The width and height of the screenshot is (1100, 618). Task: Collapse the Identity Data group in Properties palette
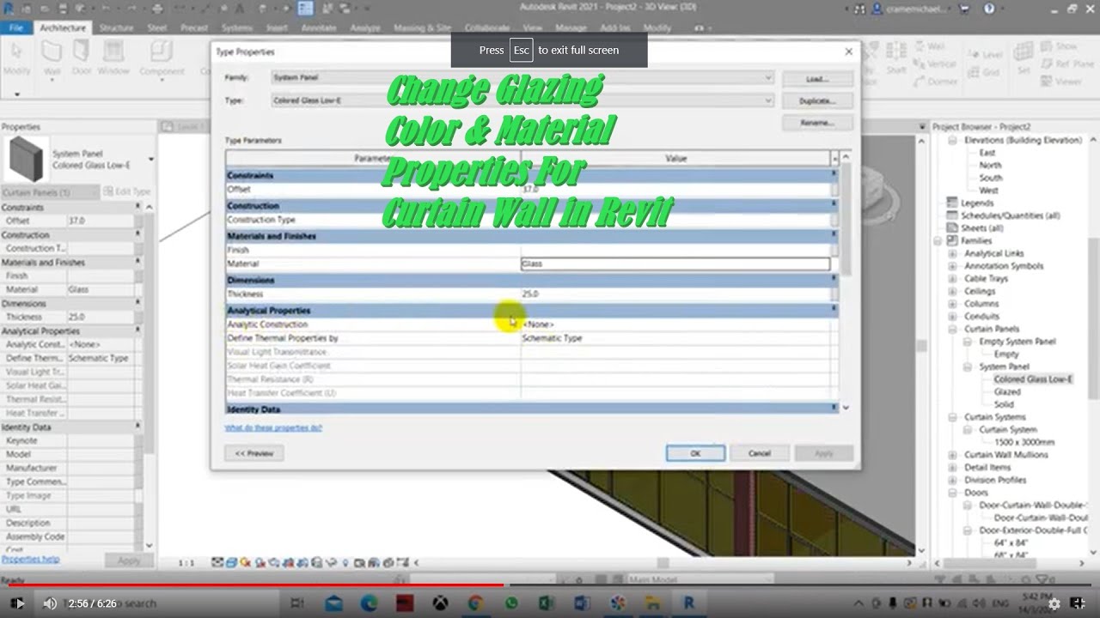click(137, 427)
